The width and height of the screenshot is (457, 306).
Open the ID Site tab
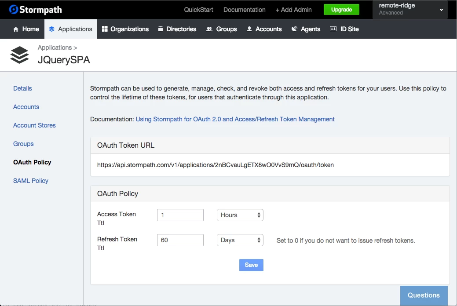344,29
